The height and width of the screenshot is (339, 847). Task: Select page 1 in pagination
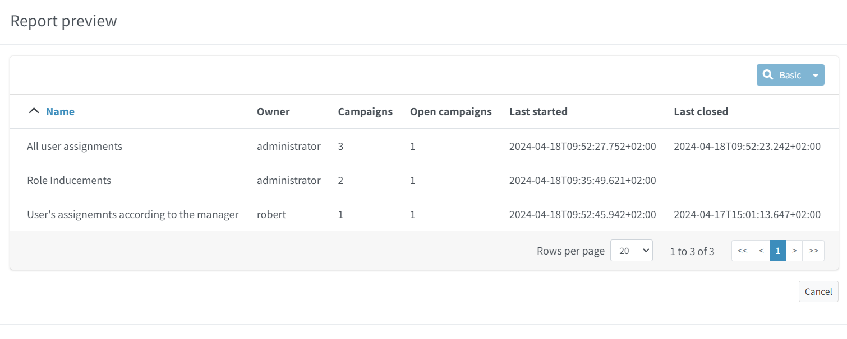(x=777, y=251)
